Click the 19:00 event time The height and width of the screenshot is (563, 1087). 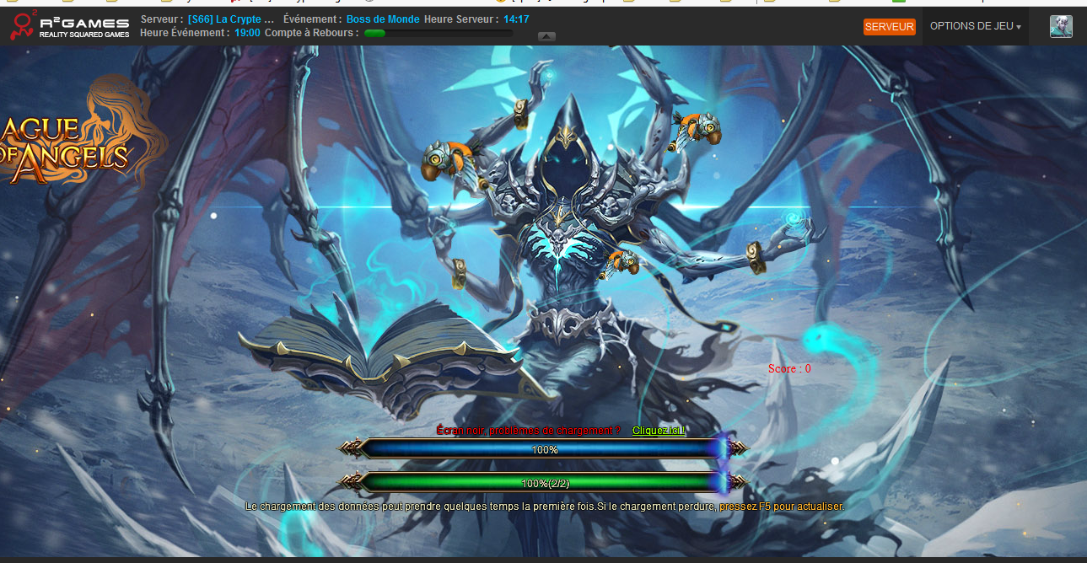(x=247, y=33)
